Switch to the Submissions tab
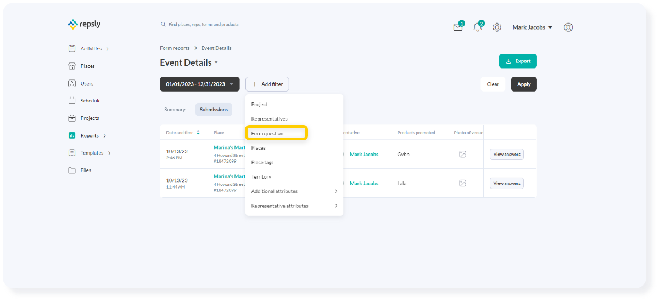 [214, 110]
